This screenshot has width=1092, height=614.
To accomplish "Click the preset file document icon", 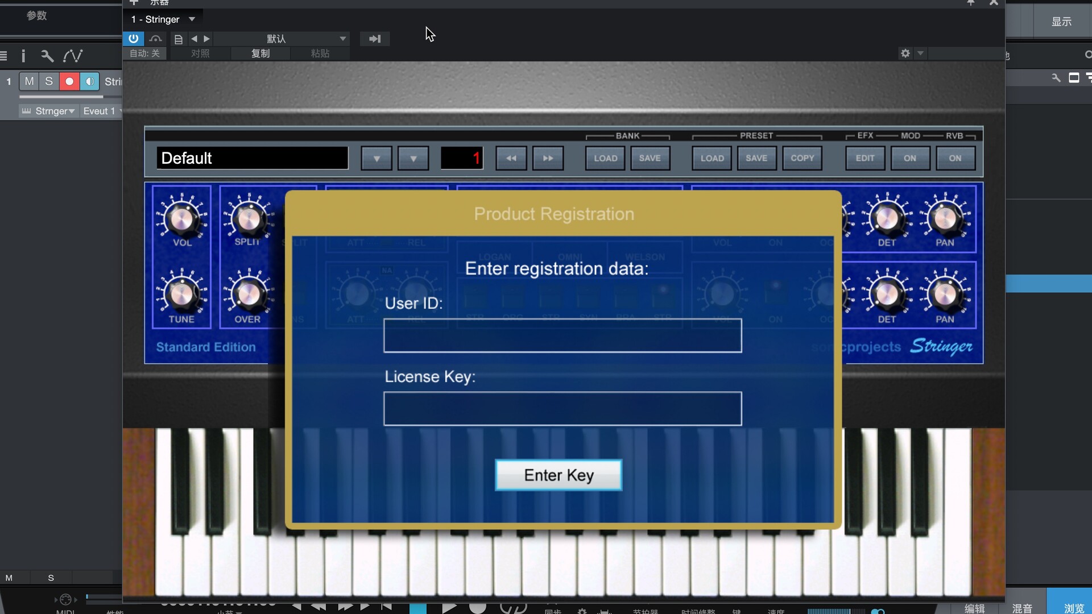I will click(179, 39).
